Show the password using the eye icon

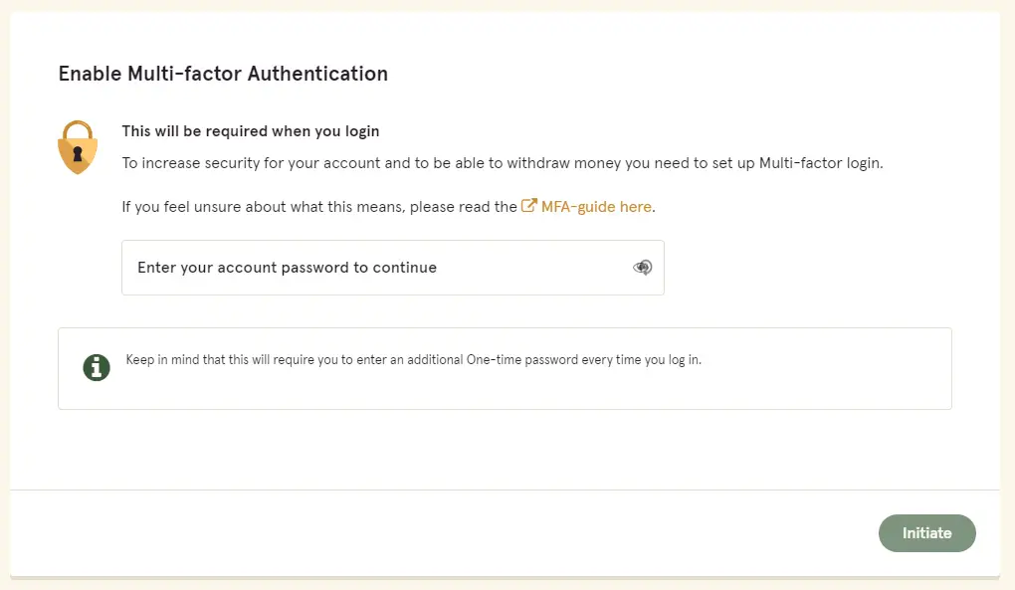[x=642, y=268]
